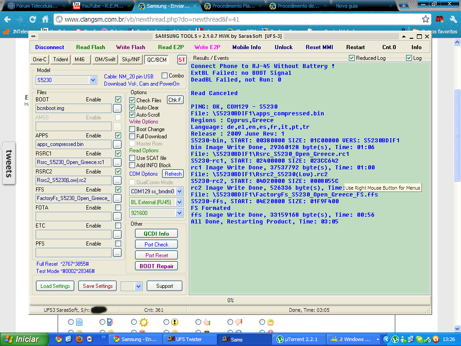Click the red ST button
461x346 pixels.
tap(182, 60)
